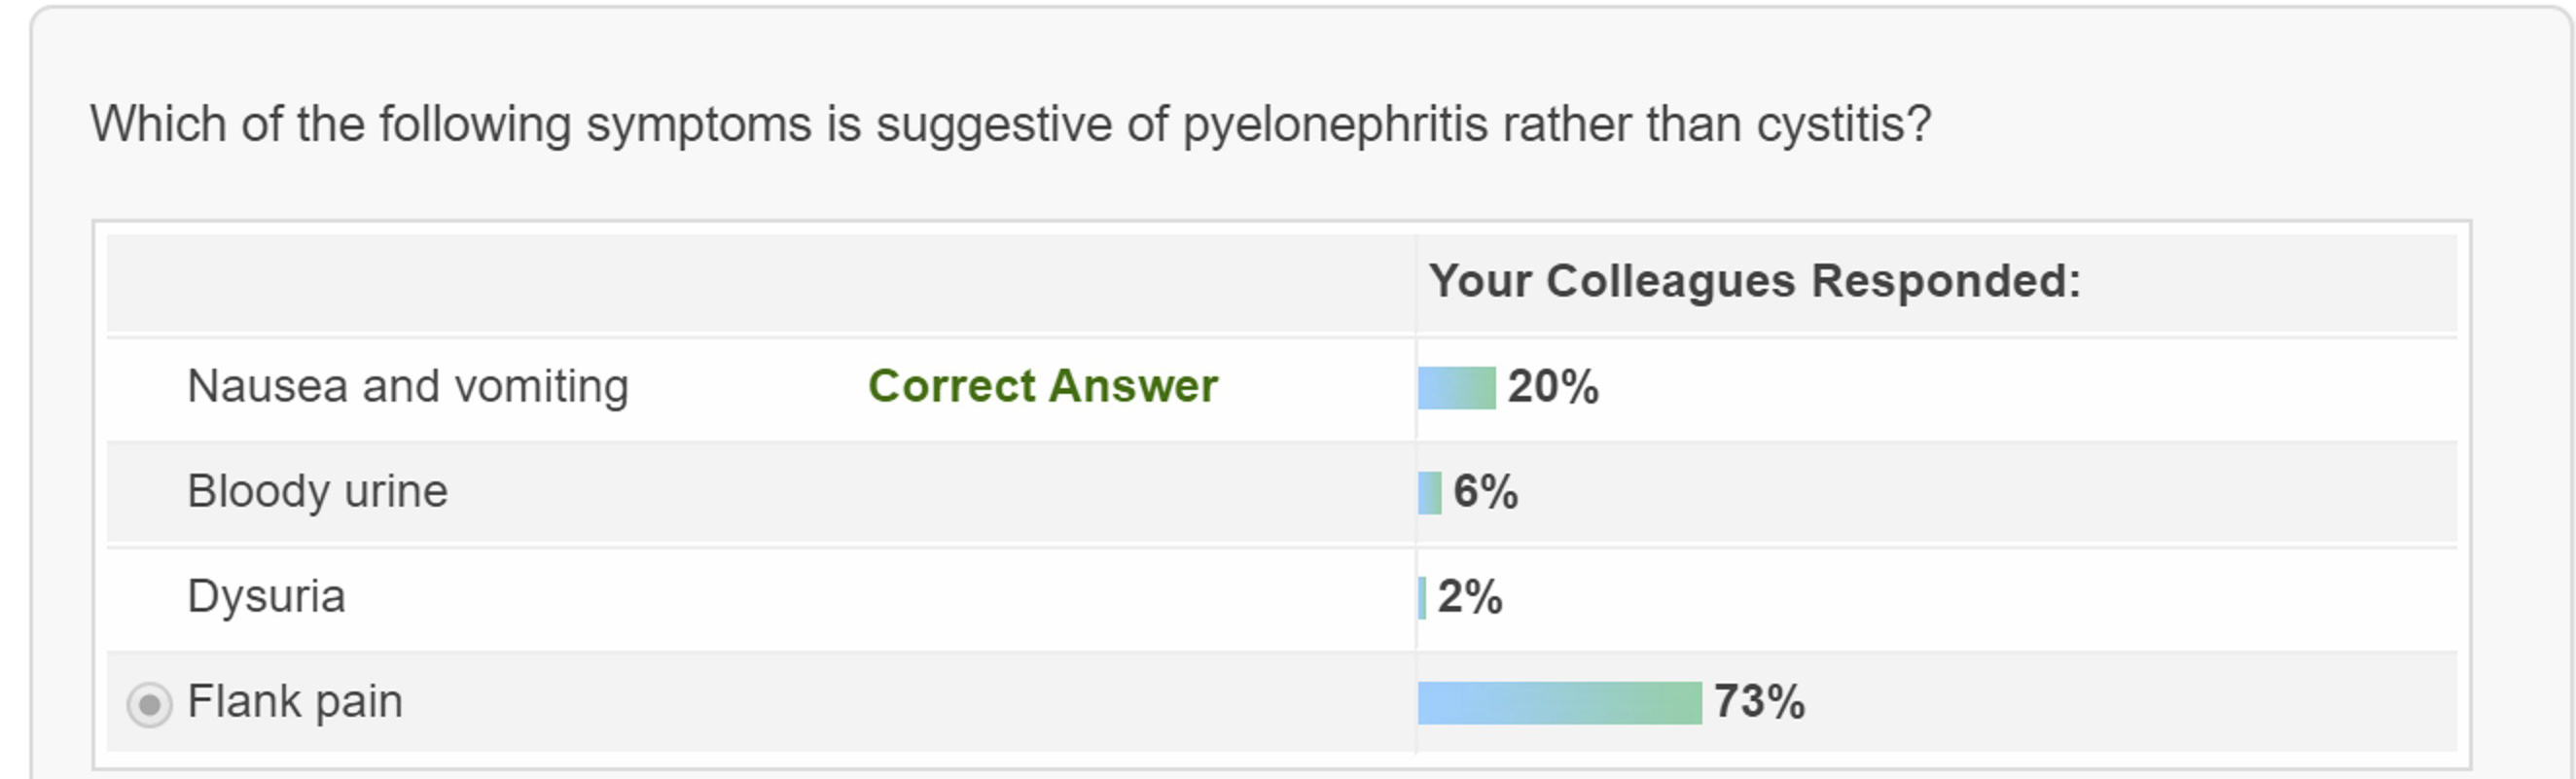Click the 6% response bar
This screenshot has height=779, width=2576.
tap(1429, 493)
